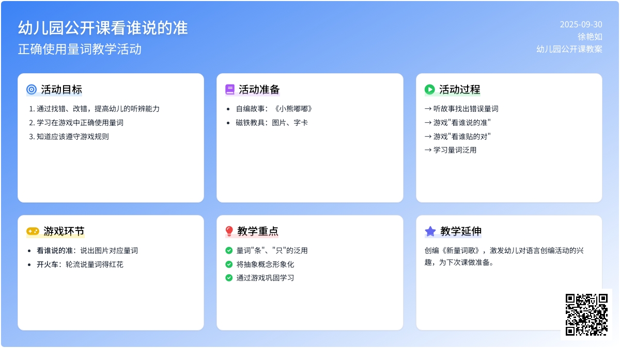This screenshot has width=620, height=348.
Task: Click the QR code image
Action: (586, 314)
